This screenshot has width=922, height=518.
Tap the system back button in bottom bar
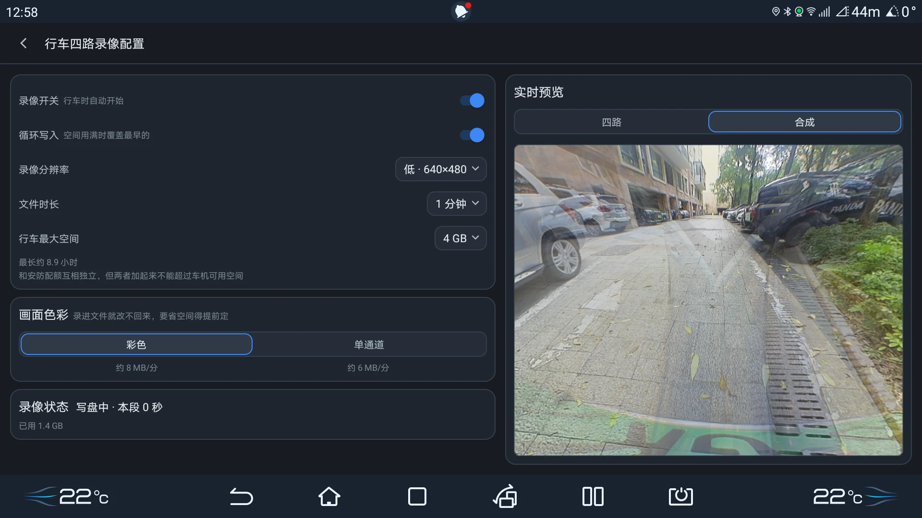pyautogui.click(x=241, y=496)
